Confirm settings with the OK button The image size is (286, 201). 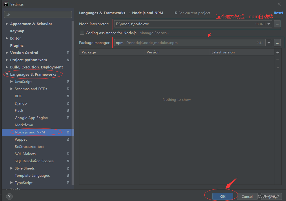[x=223, y=196]
